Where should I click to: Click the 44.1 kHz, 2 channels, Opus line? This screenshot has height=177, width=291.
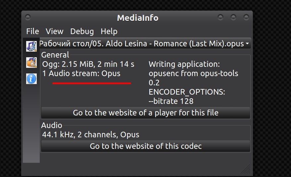coord(91,135)
